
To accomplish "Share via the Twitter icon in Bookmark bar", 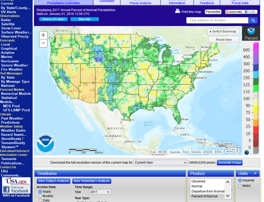I will [250, 12].
